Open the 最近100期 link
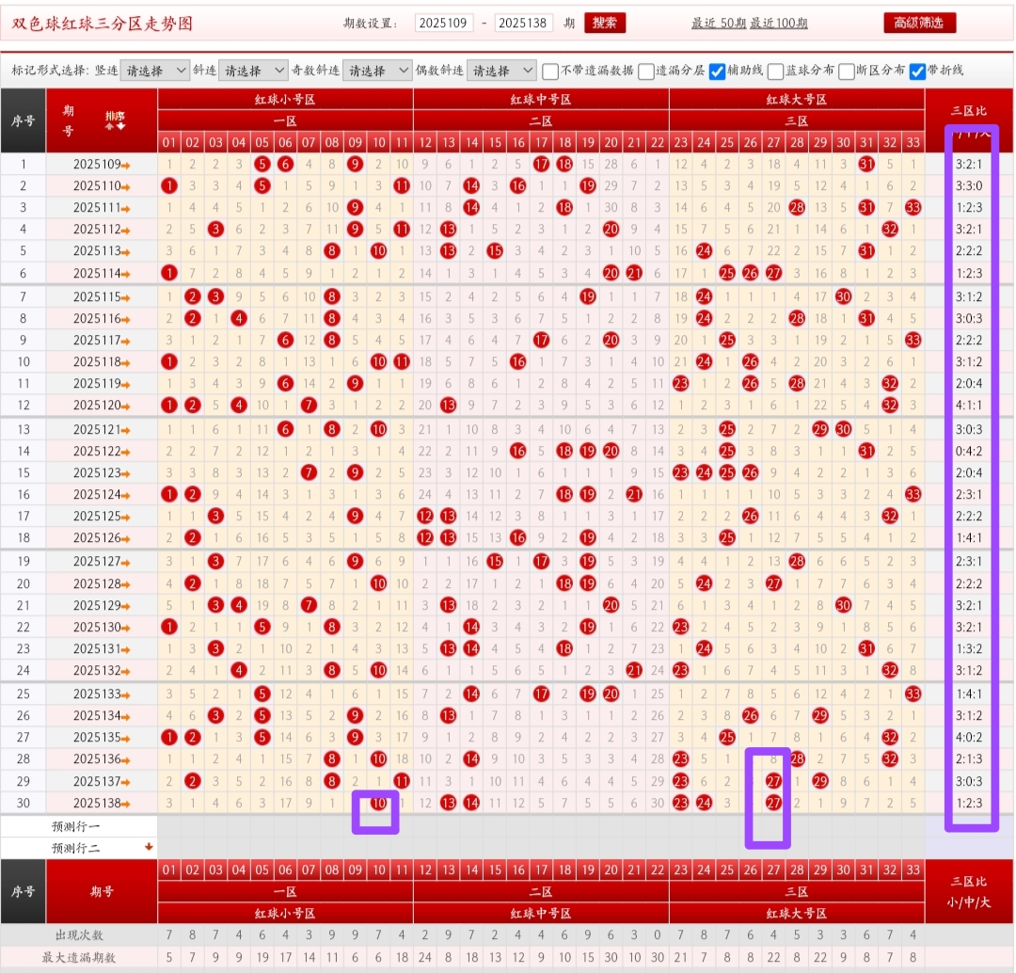This screenshot has width=1016, height=973. (x=779, y=24)
